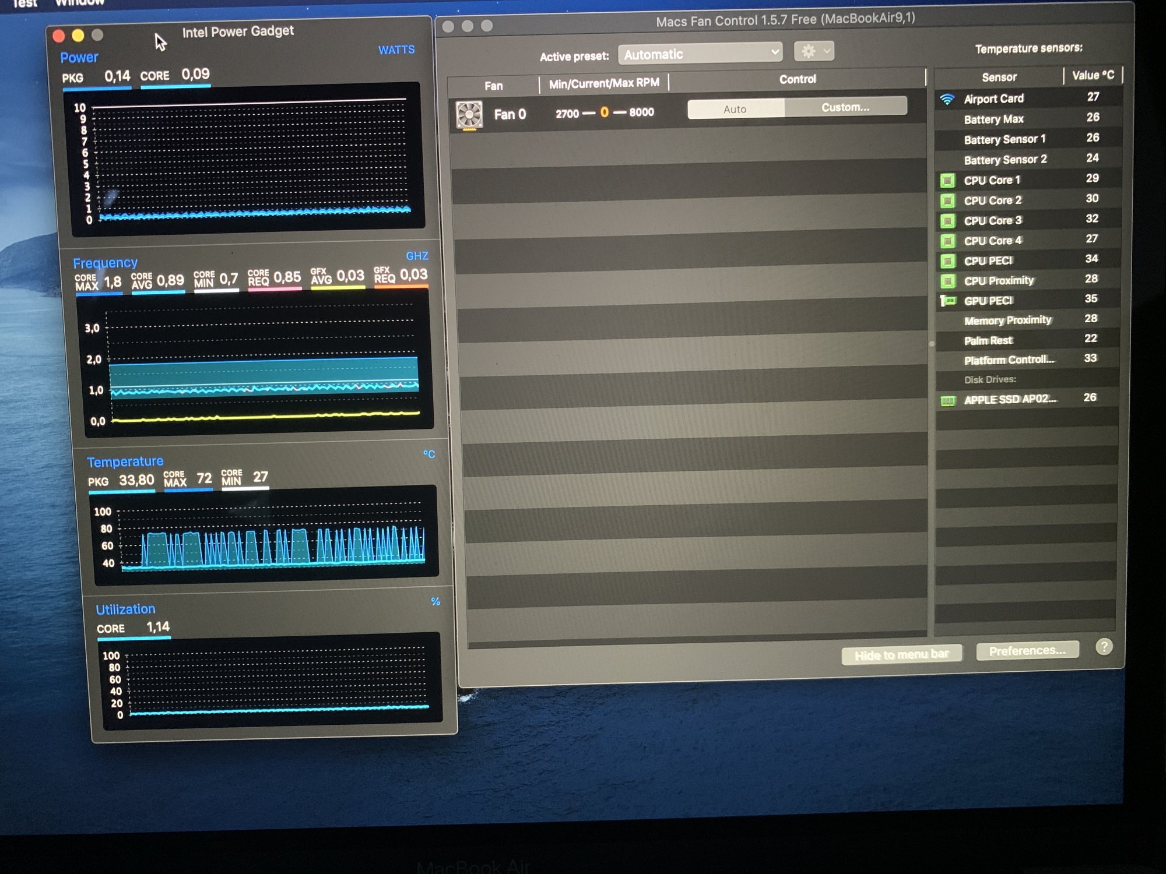Viewport: 1166px width, 874px height.
Task: Click the Intel Power Gadget power graph
Action: click(x=249, y=158)
